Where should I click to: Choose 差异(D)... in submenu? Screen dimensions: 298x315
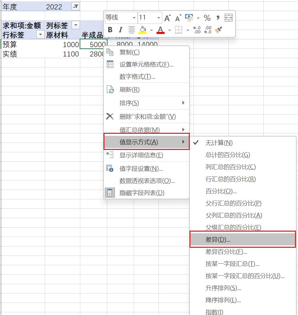(x=243, y=239)
